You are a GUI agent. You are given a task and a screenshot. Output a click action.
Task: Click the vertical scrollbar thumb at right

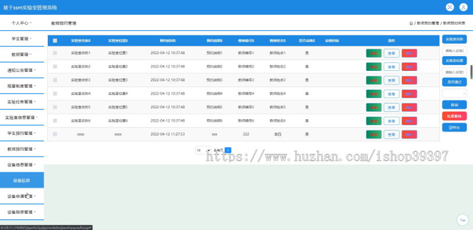coord(471,72)
